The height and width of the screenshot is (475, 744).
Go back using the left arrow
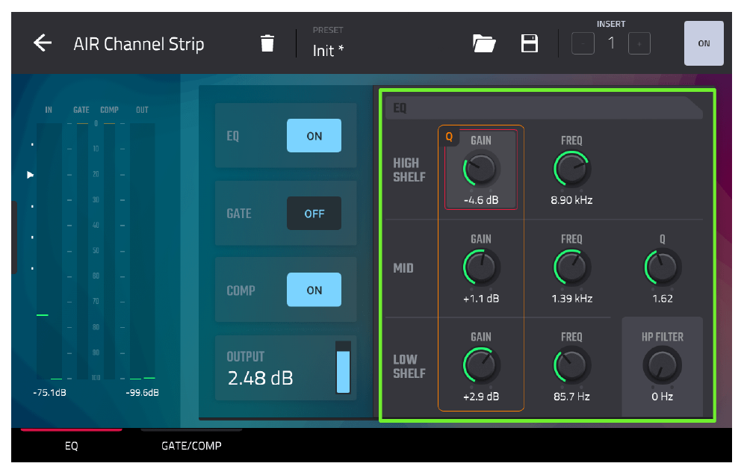pyautogui.click(x=43, y=43)
